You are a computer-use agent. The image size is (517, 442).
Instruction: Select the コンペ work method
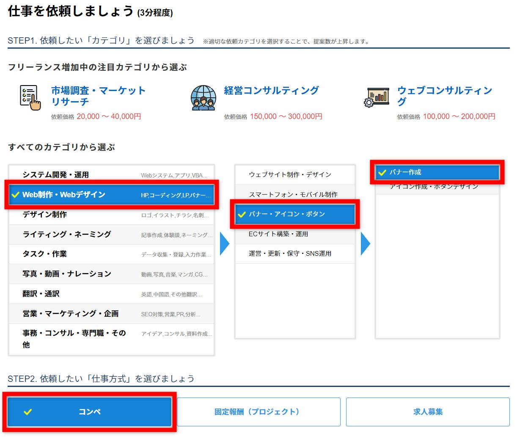click(x=90, y=412)
